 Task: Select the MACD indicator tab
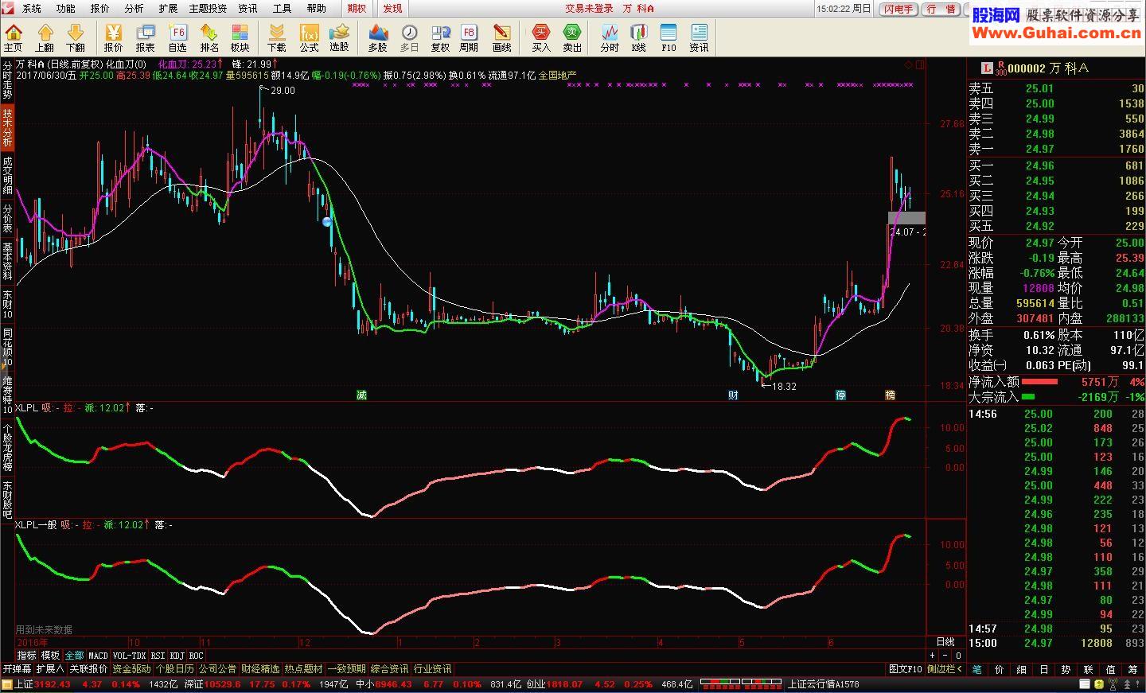[x=98, y=656]
